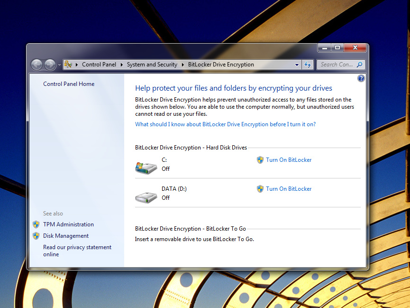Screen dimensions: 410x308
Task: Select Control Panel in the breadcrumb path
Action: coord(99,65)
